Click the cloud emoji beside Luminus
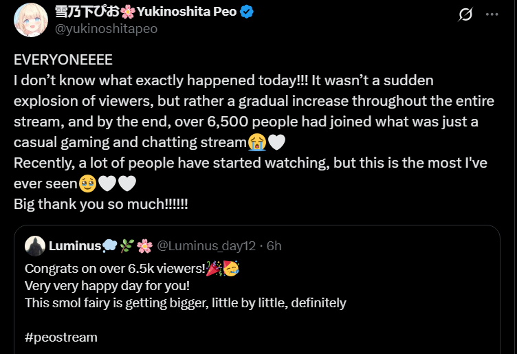 click(x=109, y=246)
